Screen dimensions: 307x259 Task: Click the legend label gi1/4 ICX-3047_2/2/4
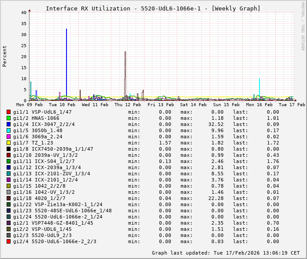click(44, 124)
